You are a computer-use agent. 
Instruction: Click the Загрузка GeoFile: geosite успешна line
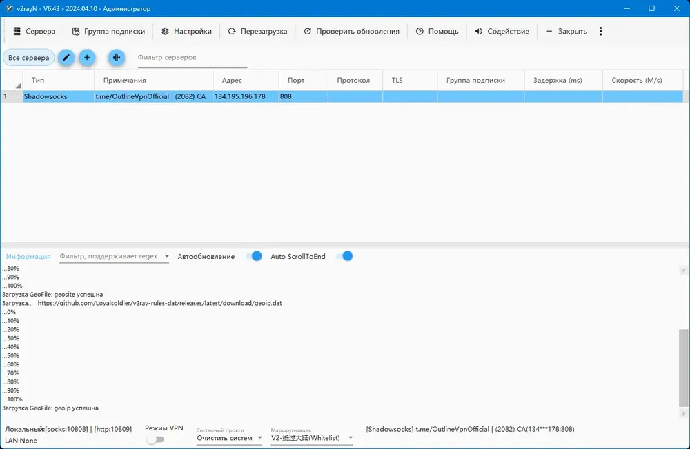52,294
